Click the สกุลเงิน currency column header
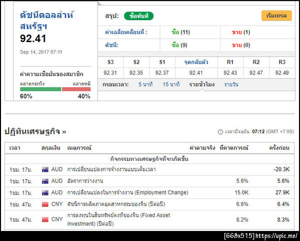This screenshot has height=241, width=300. [x=51, y=148]
